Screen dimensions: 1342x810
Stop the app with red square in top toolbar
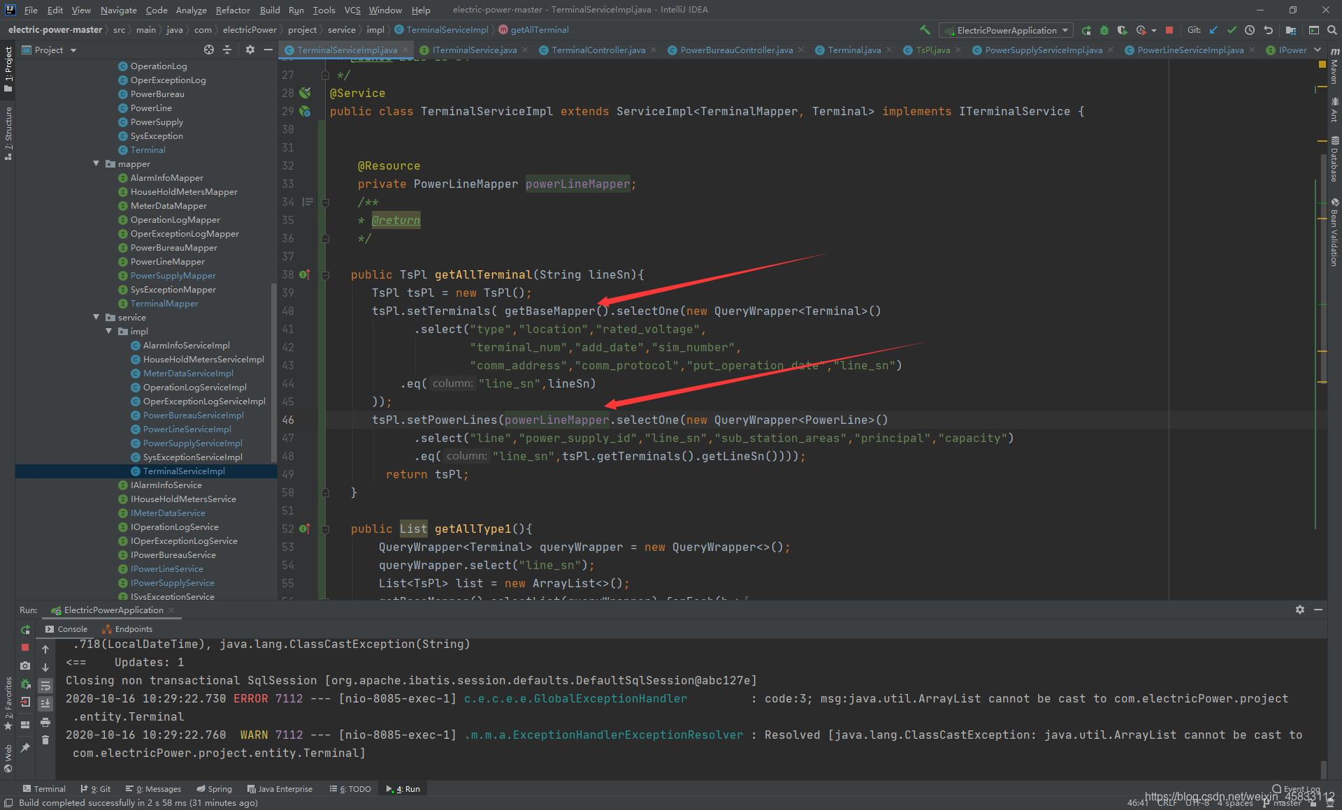(x=1169, y=30)
